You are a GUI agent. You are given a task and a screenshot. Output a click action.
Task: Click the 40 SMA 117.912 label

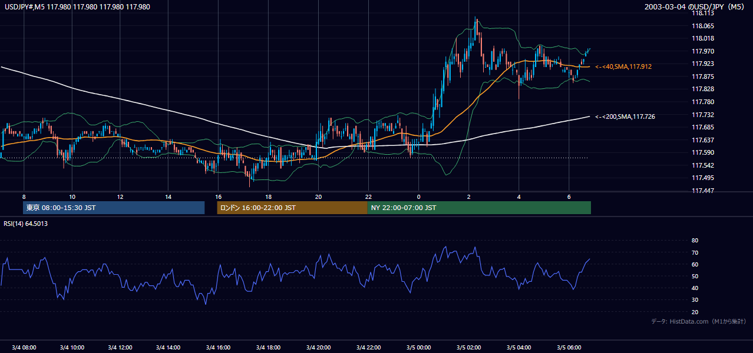tap(623, 67)
